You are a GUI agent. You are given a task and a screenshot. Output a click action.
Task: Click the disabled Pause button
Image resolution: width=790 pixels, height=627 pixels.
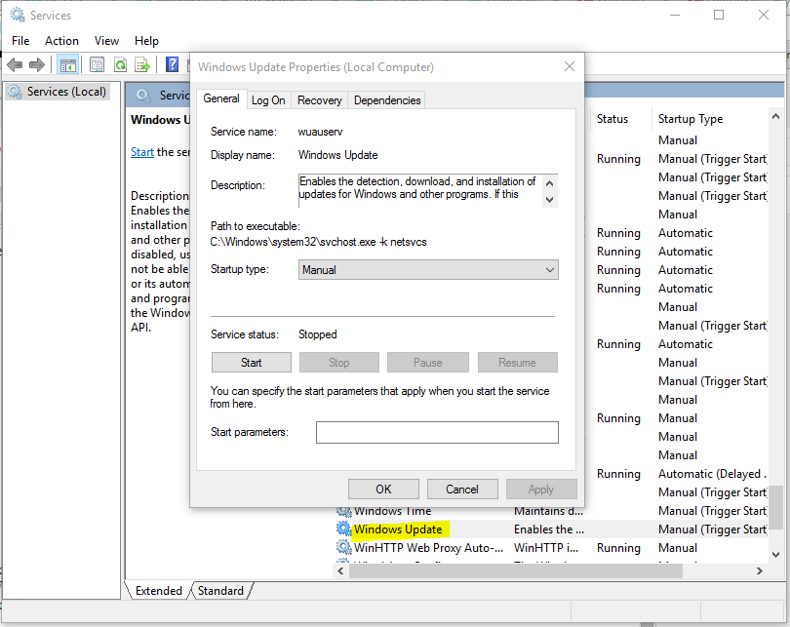point(428,363)
